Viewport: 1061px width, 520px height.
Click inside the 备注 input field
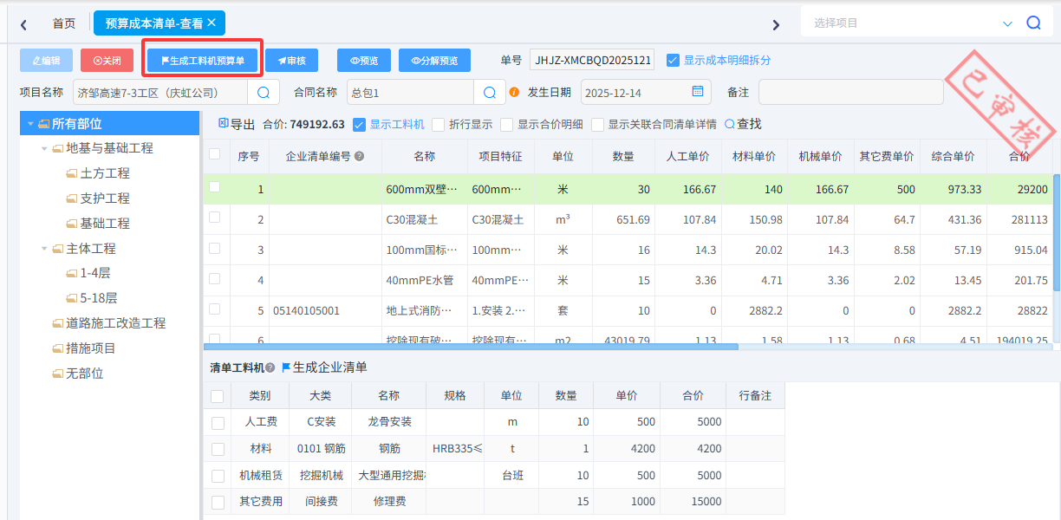849,92
